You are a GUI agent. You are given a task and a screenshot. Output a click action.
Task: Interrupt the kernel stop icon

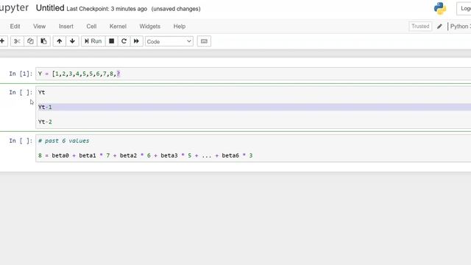111,41
